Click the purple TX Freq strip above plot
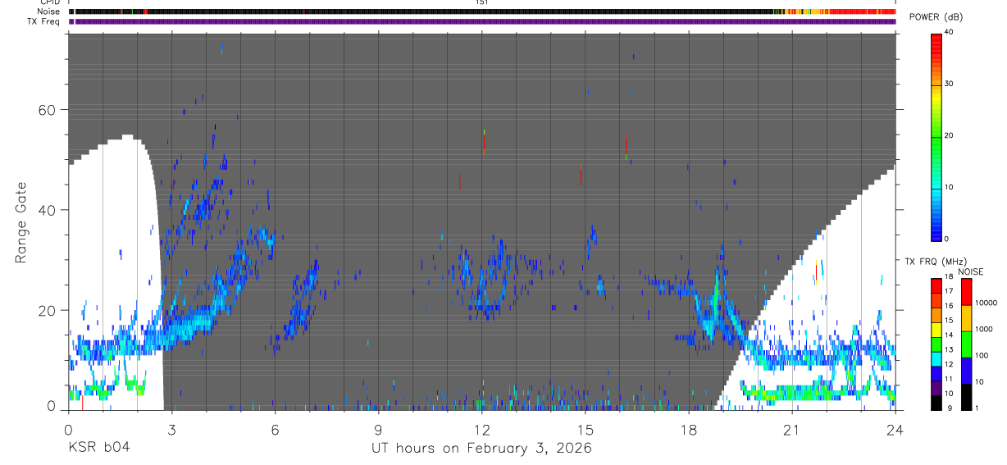 [x=482, y=21]
